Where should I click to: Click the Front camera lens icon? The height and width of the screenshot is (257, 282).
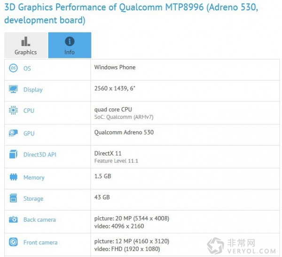(x=13, y=242)
